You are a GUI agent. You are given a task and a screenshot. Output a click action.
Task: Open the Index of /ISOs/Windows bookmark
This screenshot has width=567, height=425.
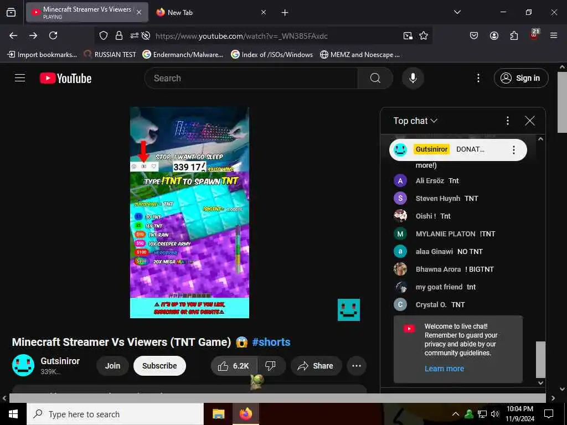pyautogui.click(x=272, y=55)
